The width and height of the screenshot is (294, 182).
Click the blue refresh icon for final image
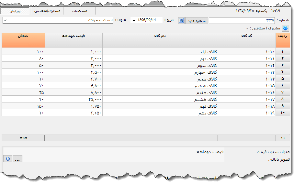[7, 159]
